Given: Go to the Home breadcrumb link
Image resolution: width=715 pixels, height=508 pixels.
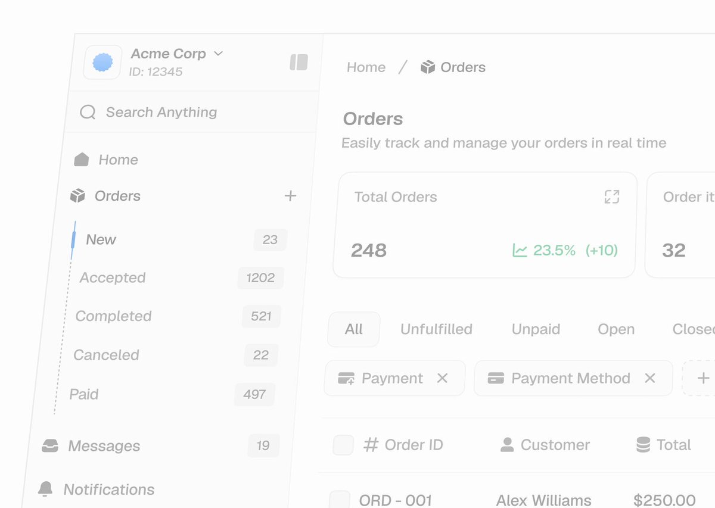Looking at the screenshot, I should pos(366,67).
